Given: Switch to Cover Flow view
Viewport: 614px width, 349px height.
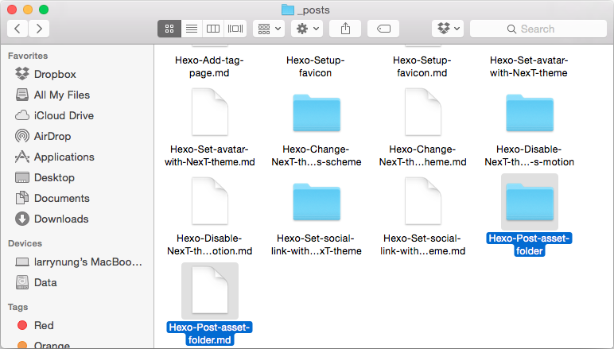Looking at the screenshot, I should click(x=235, y=29).
